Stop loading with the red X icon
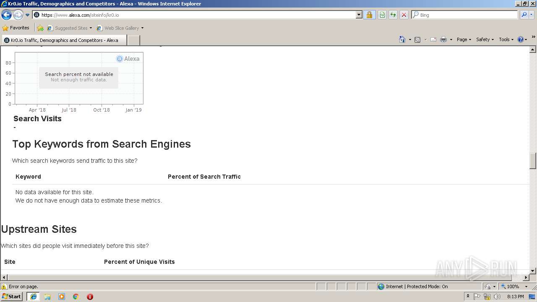 point(404,15)
